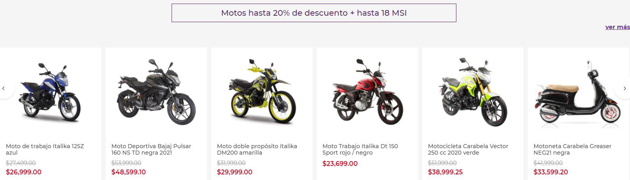
Task: Select 'Moto doble propósito Italika DM200' title
Action: (257, 149)
